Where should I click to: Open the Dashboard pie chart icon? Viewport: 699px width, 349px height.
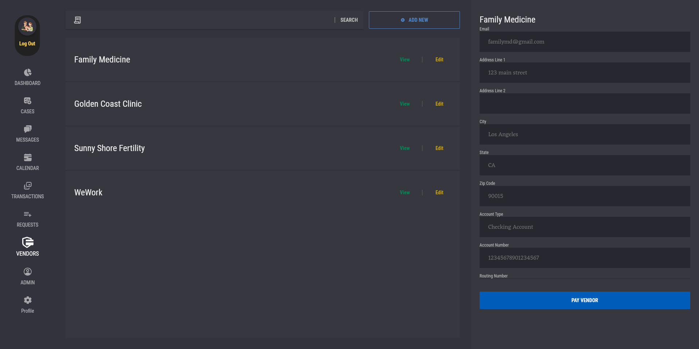point(28,73)
